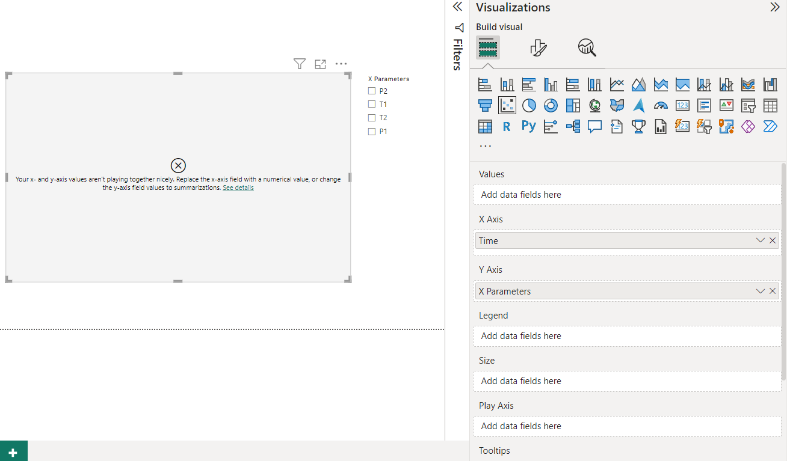Viewport: 787px width, 461px height.
Task: Switch to Format visual tab
Action: click(x=538, y=47)
